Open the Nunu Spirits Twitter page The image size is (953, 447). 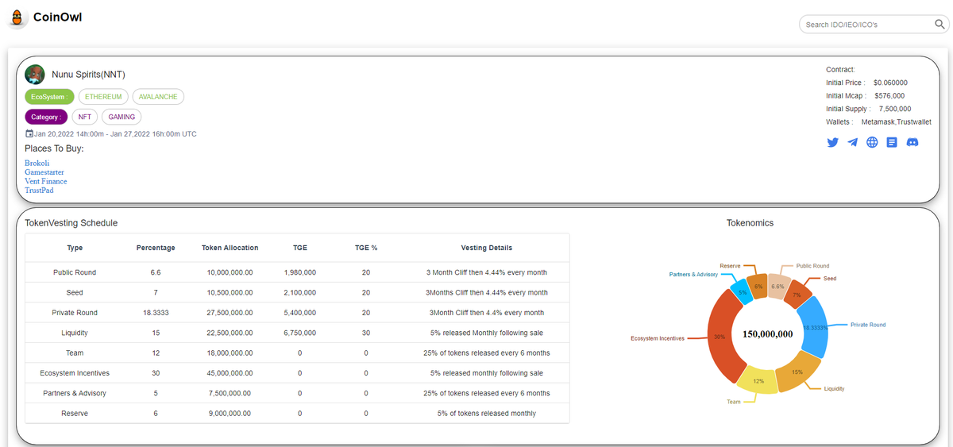[x=832, y=142]
